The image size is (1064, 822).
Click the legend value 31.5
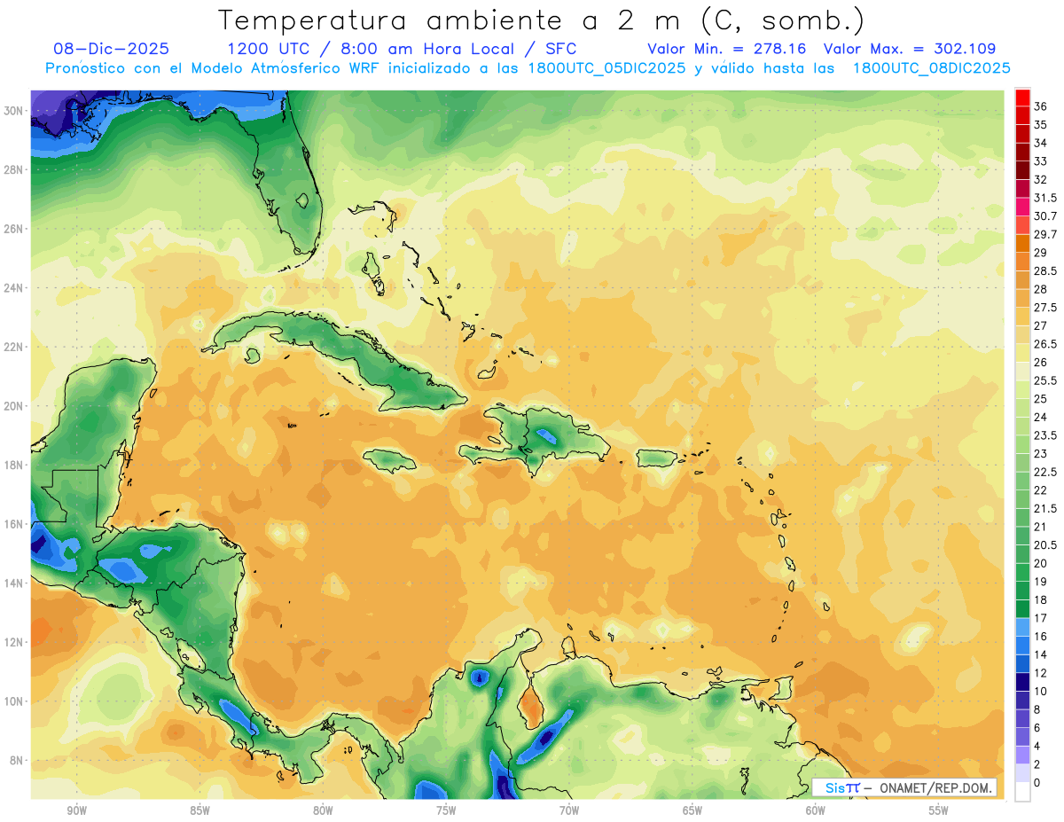(1045, 198)
